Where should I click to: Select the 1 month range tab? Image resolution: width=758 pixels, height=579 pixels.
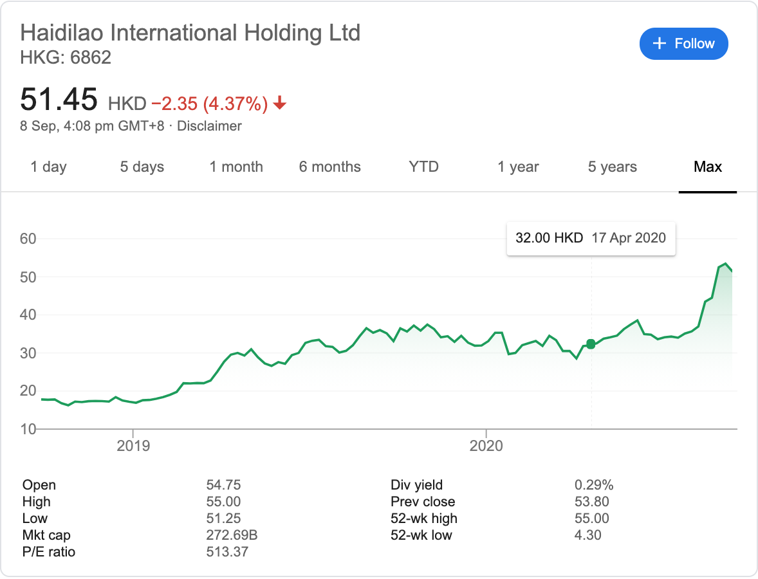point(236,167)
